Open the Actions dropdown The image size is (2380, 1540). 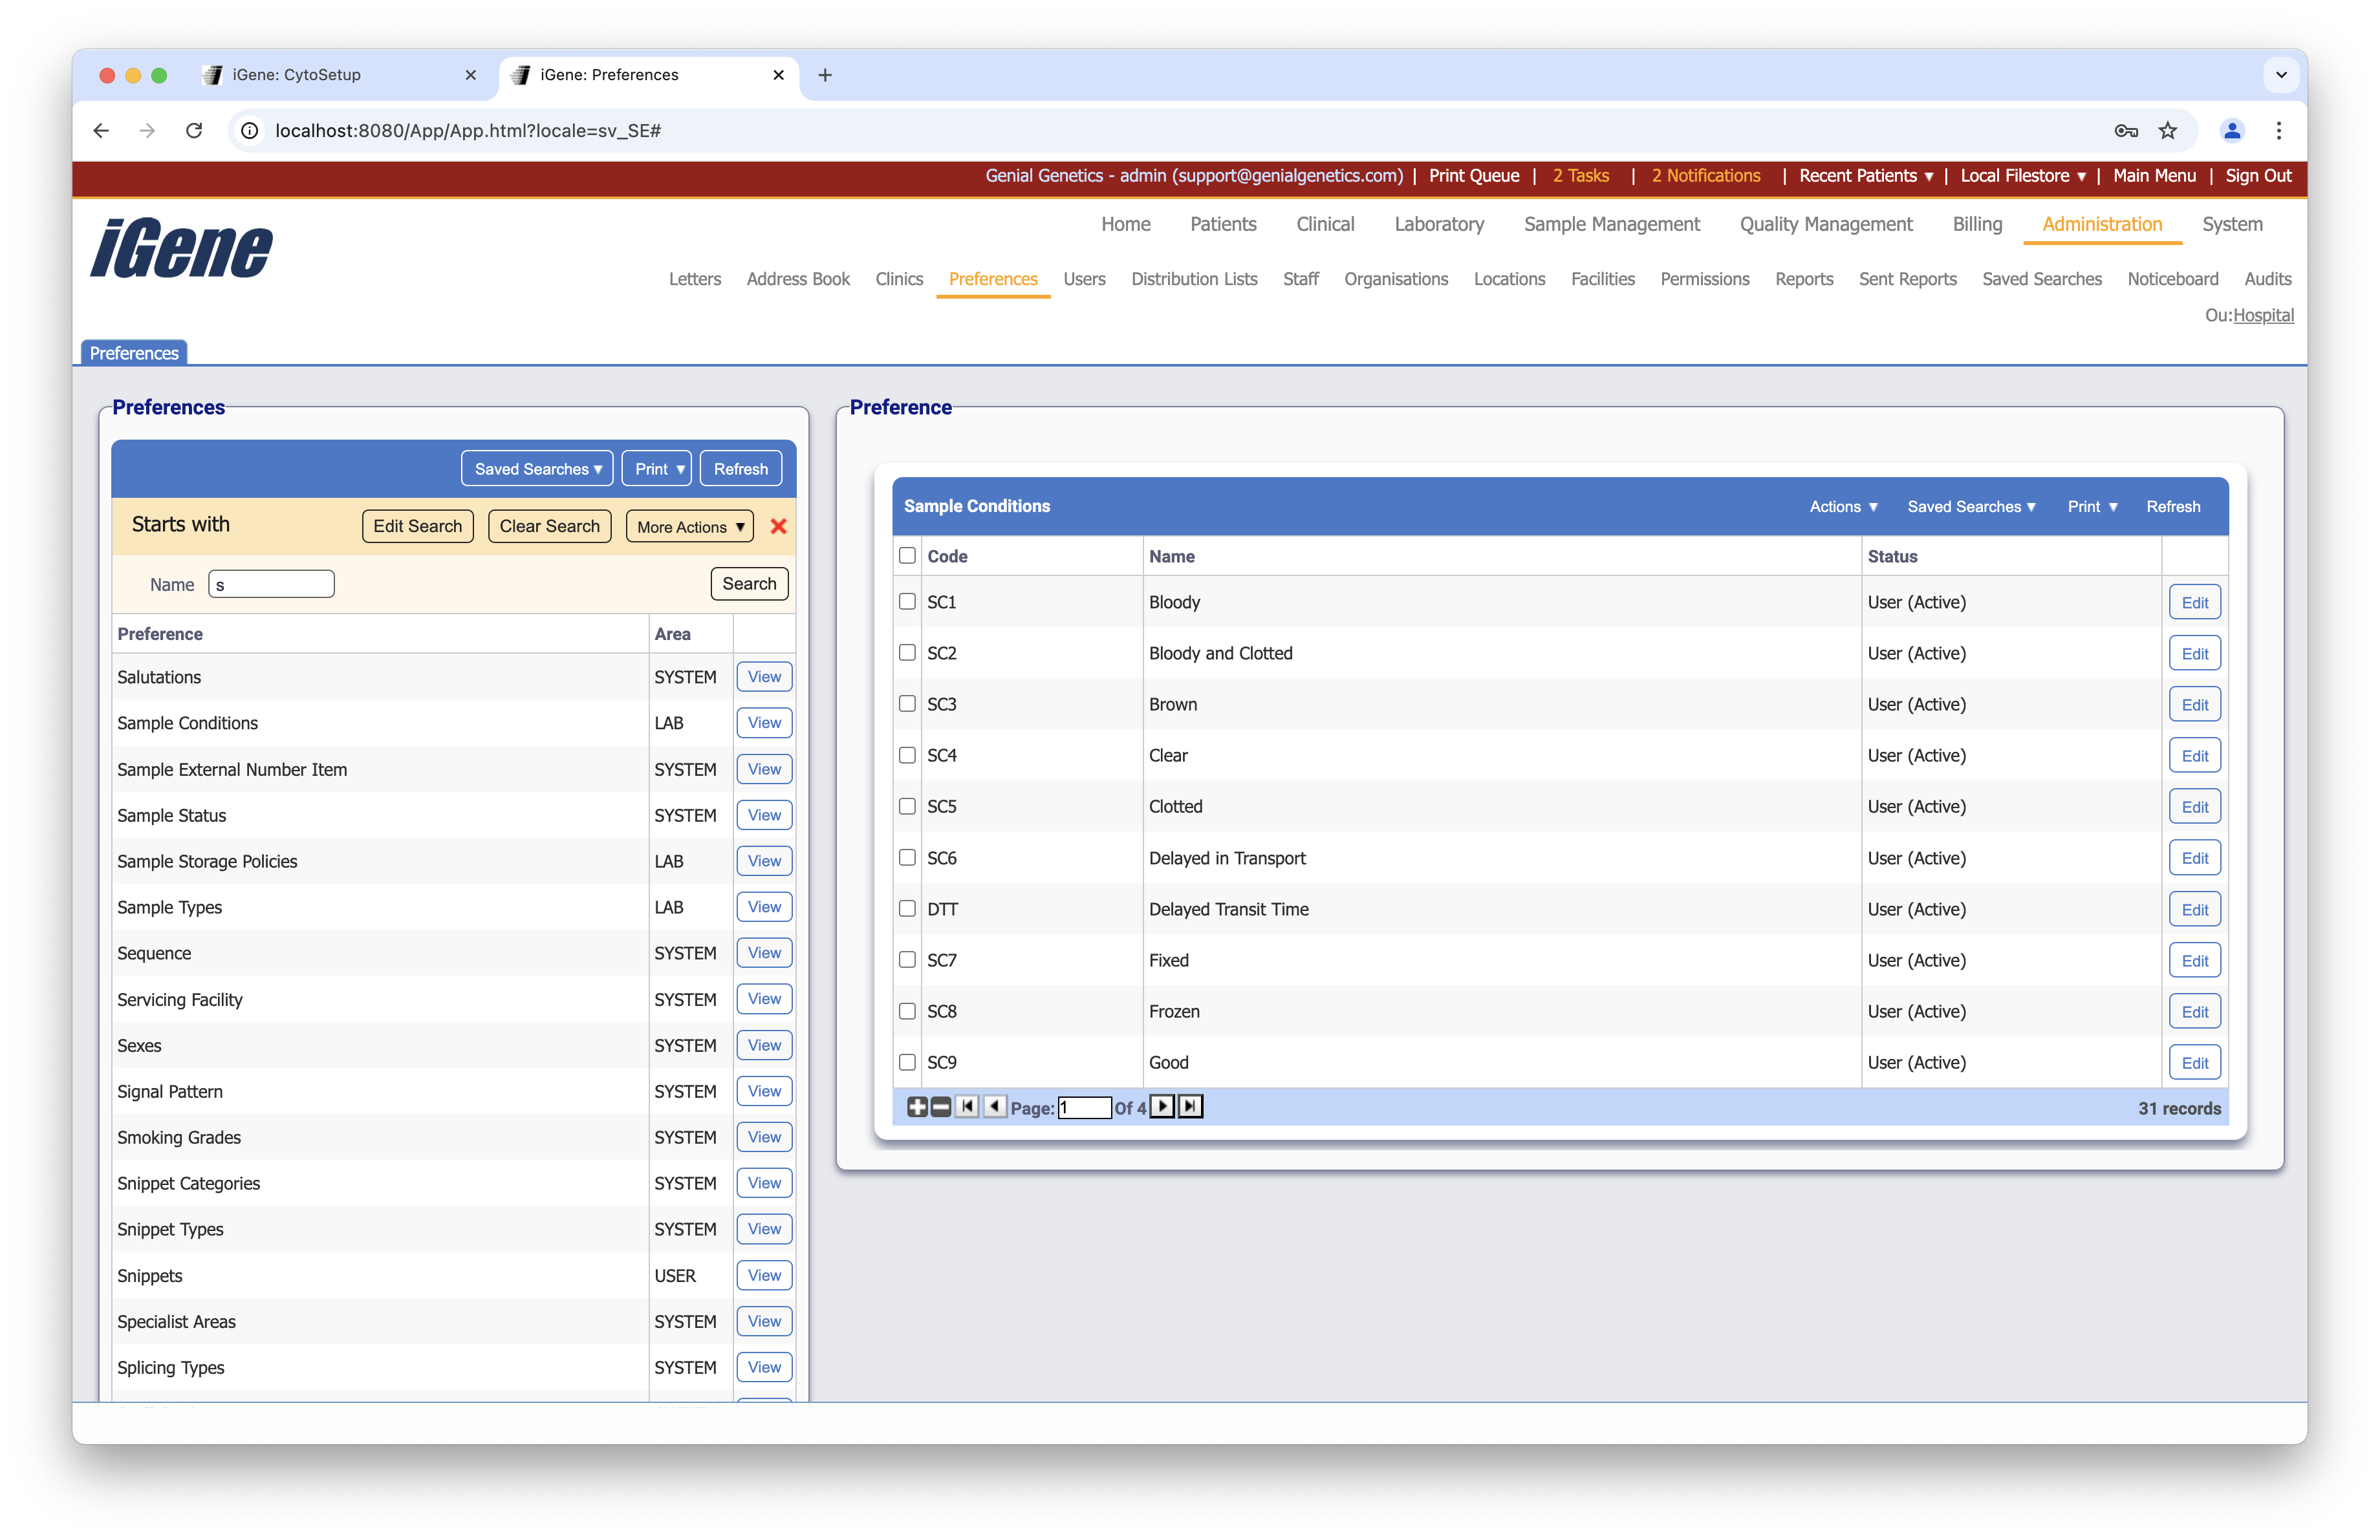point(1843,507)
